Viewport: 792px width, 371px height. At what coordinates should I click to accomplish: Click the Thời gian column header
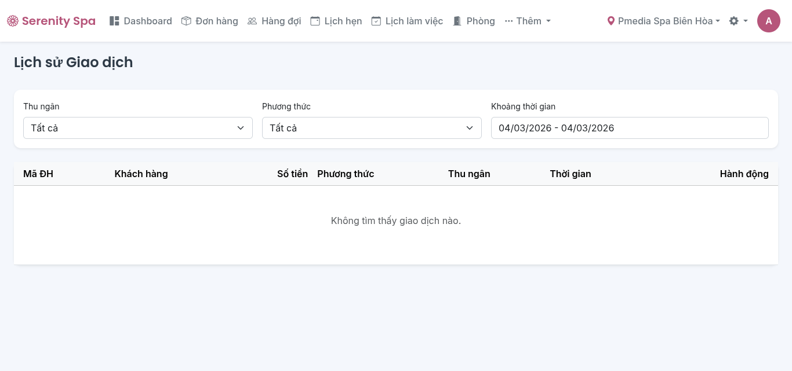571,174
